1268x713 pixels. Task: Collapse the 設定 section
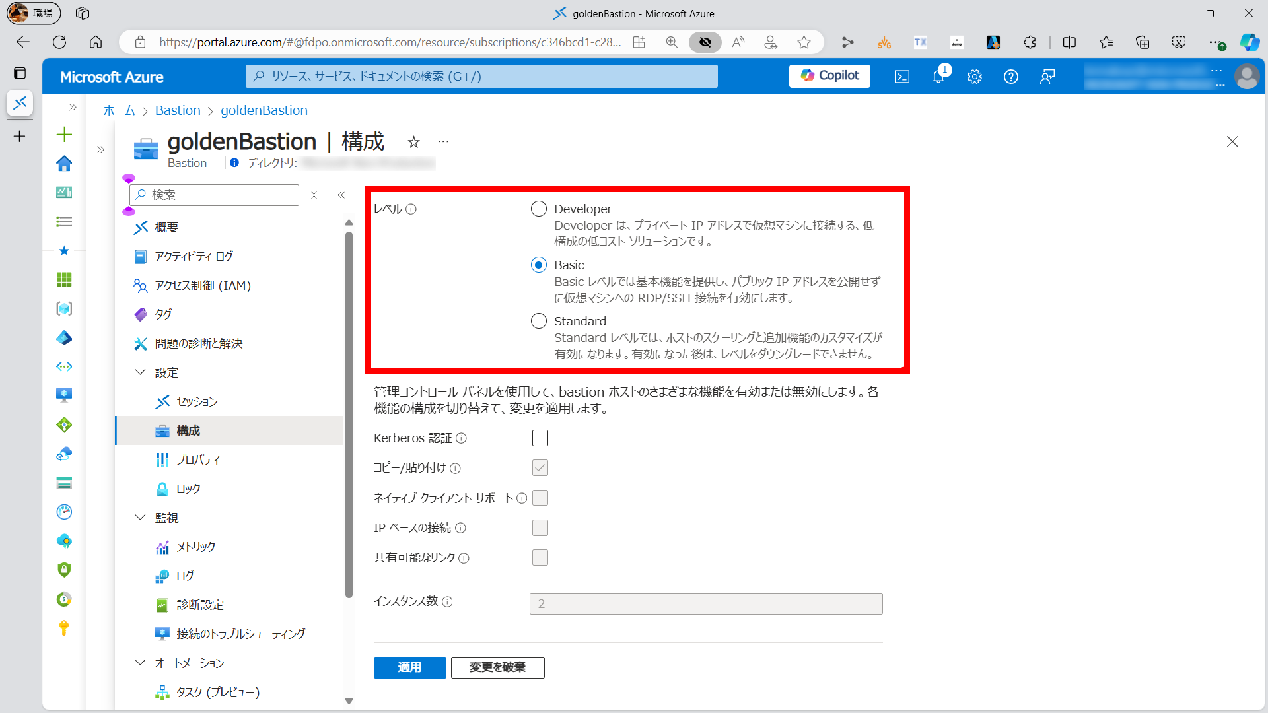(x=140, y=372)
